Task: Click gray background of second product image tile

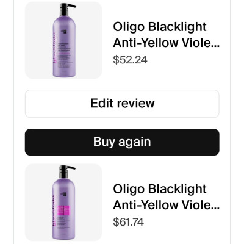Action: click(x=88, y=203)
